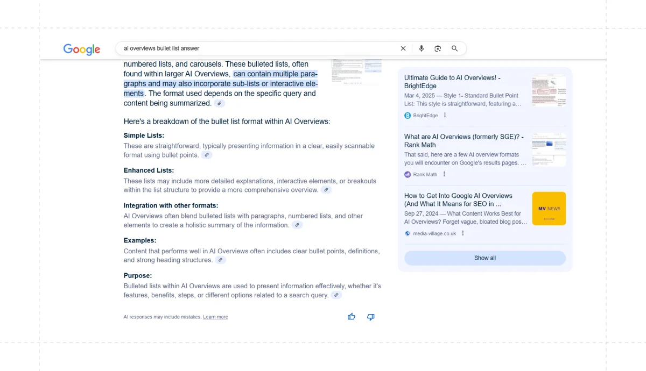Click "Here's a breakdown of the bullet list format" line

pos(227,122)
